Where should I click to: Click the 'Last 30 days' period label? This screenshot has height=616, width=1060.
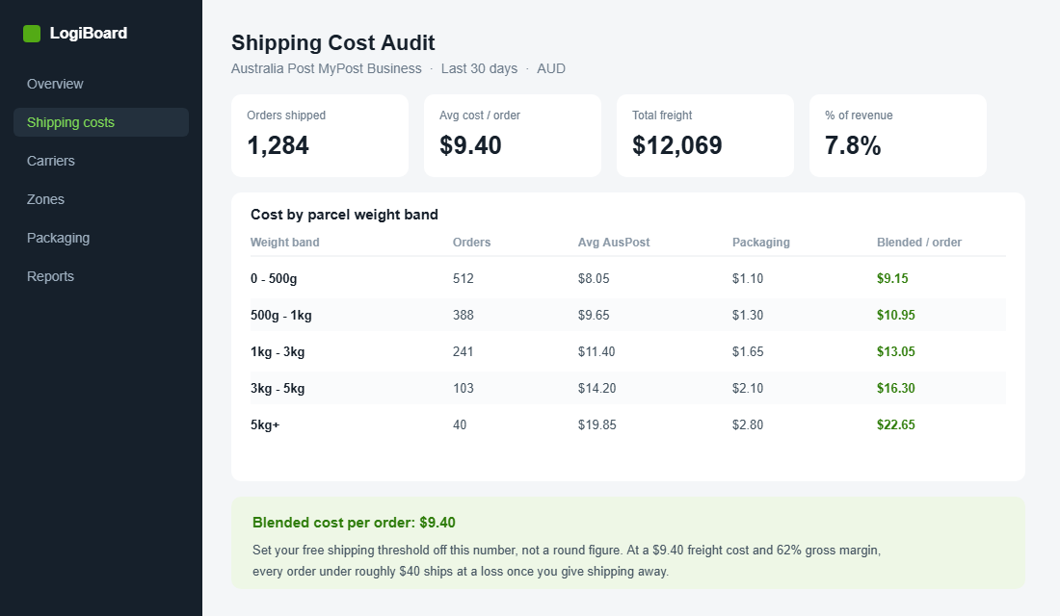point(479,69)
